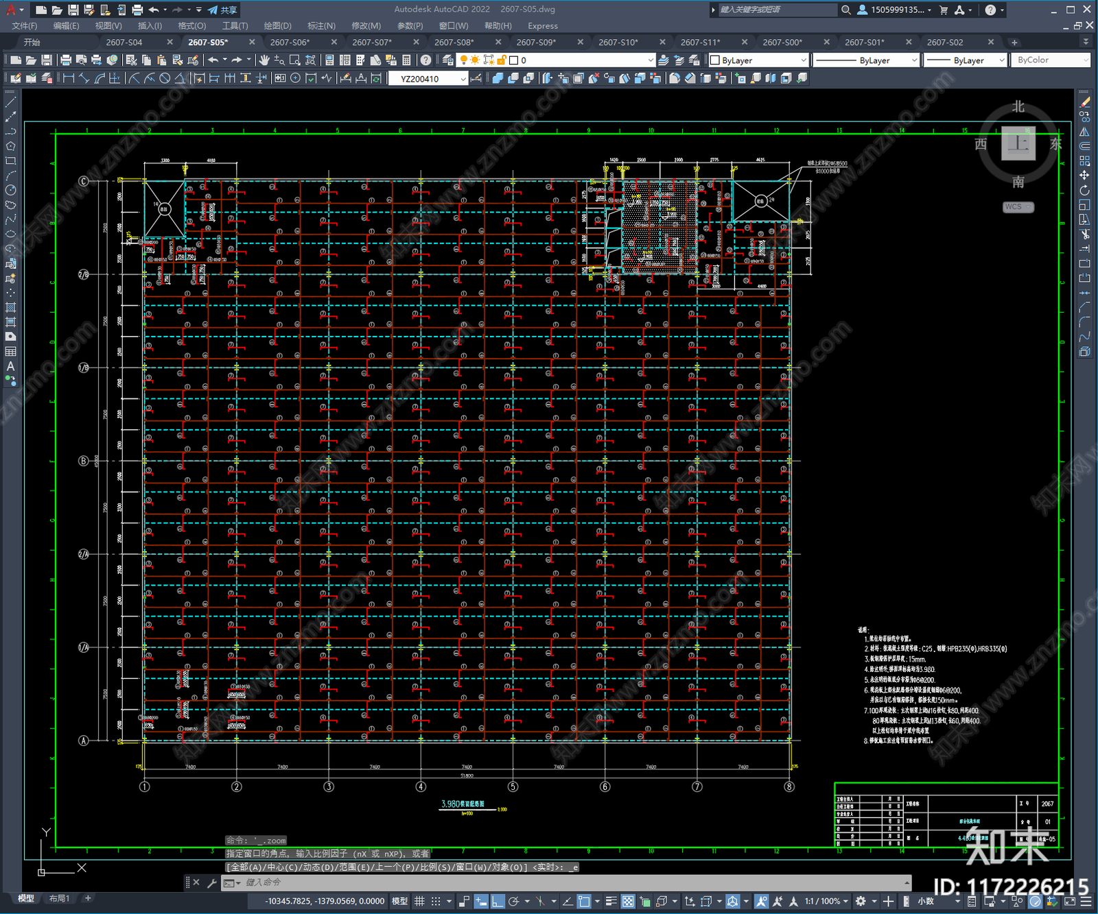Click the Help question mark toolbar icon
The width and height of the screenshot is (1098, 914).
coord(425,60)
